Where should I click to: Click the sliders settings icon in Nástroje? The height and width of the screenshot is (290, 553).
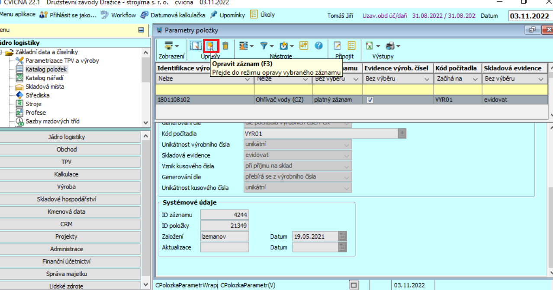(x=304, y=46)
